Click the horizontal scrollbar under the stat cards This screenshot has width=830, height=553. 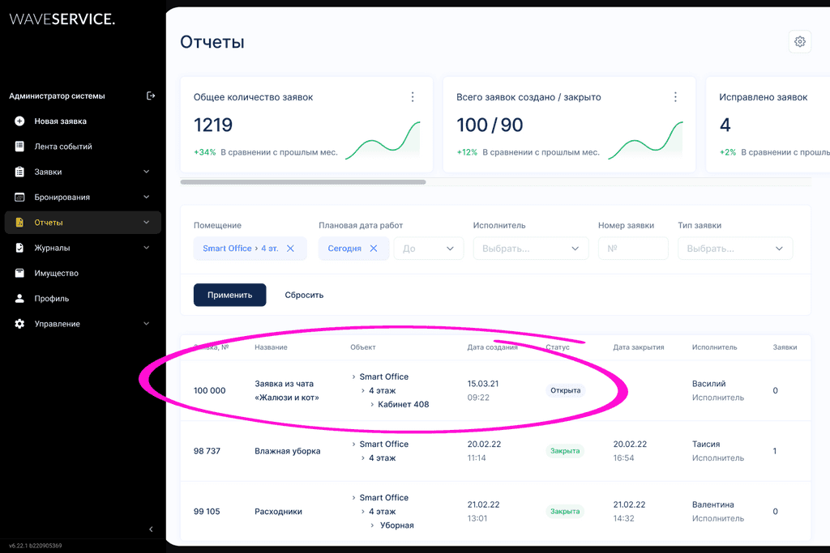pyautogui.click(x=303, y=182)
